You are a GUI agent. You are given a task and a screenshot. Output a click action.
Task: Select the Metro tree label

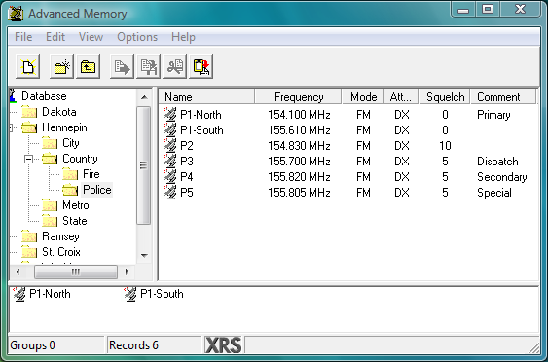pos(76,205)
